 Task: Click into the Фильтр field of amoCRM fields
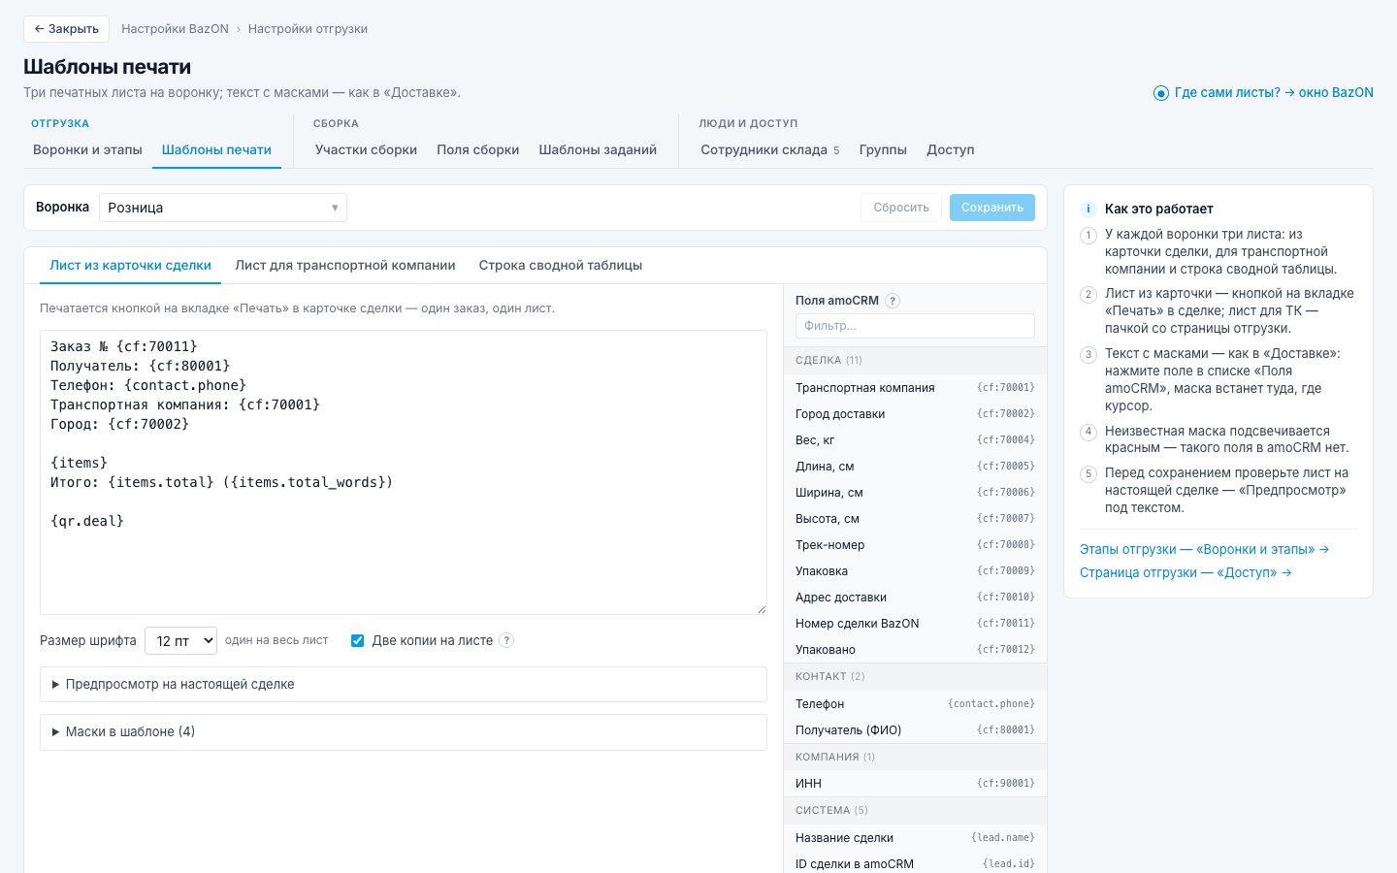(915, 326)
